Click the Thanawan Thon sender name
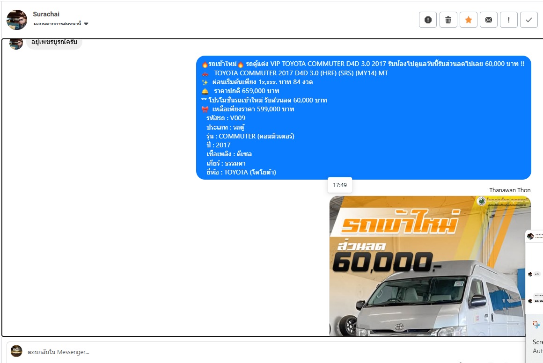The height and width of the screenshot is (363, 543). pos(510,190)
